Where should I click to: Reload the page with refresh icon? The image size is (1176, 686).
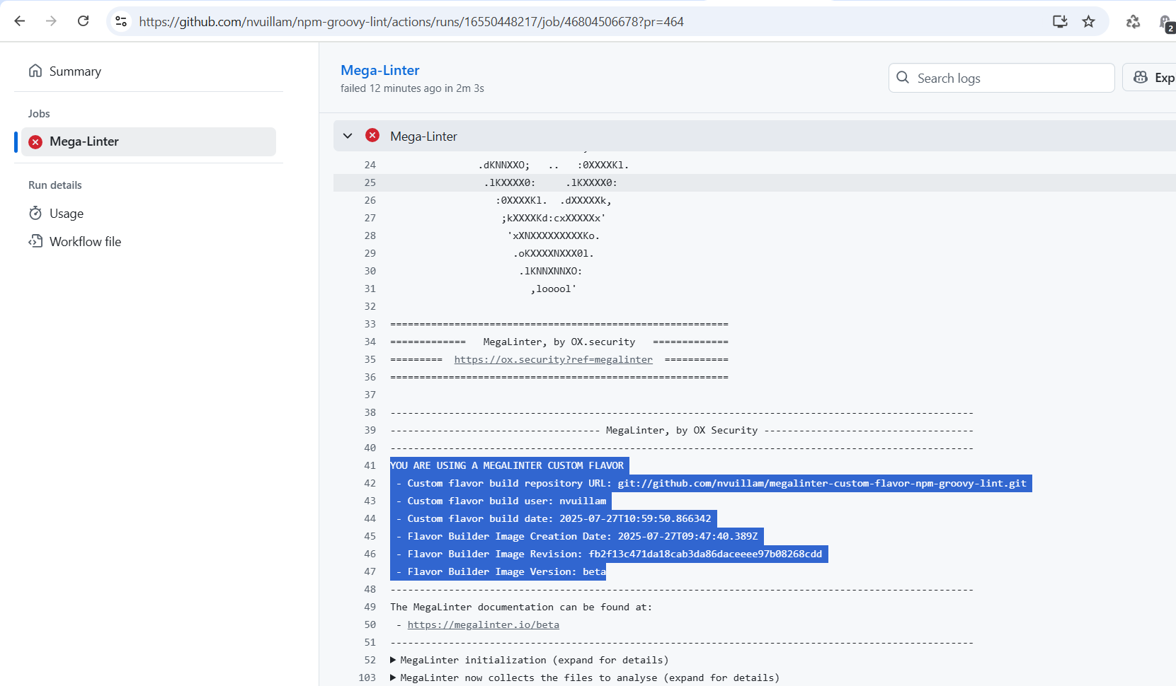83,21
